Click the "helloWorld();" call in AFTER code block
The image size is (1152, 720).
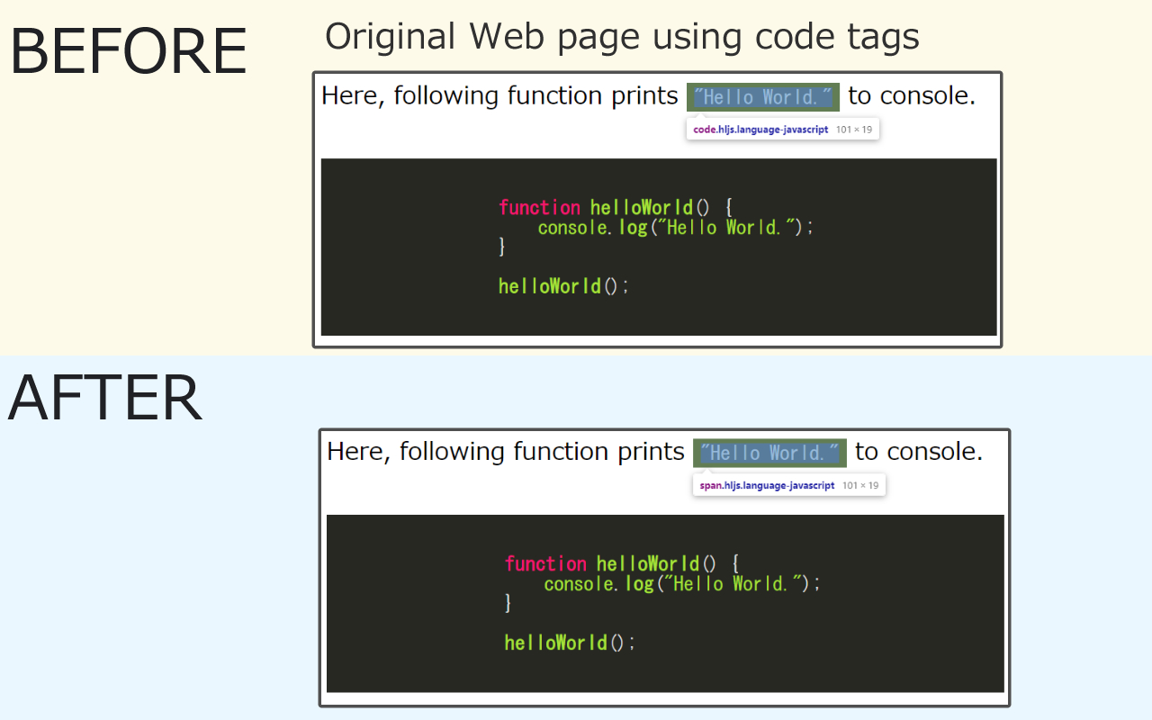point(571,643)
